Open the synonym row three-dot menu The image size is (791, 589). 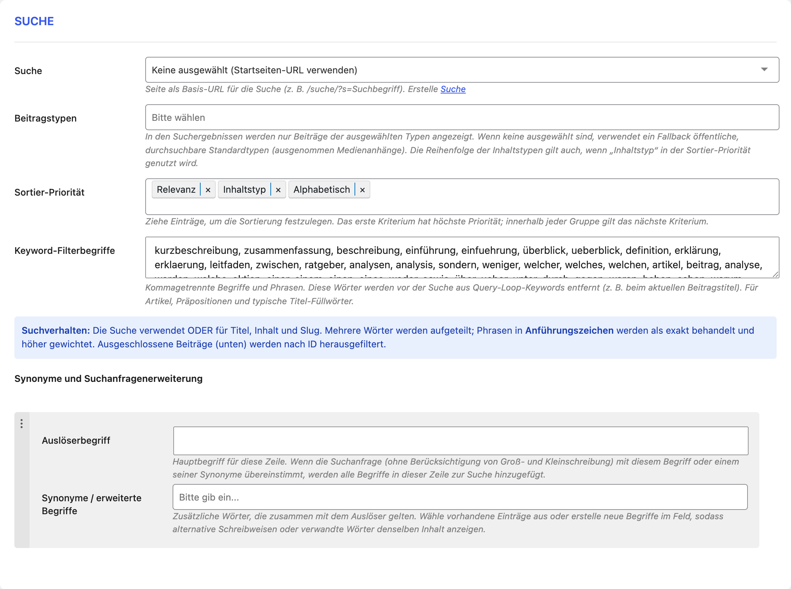tap(22, 424)
